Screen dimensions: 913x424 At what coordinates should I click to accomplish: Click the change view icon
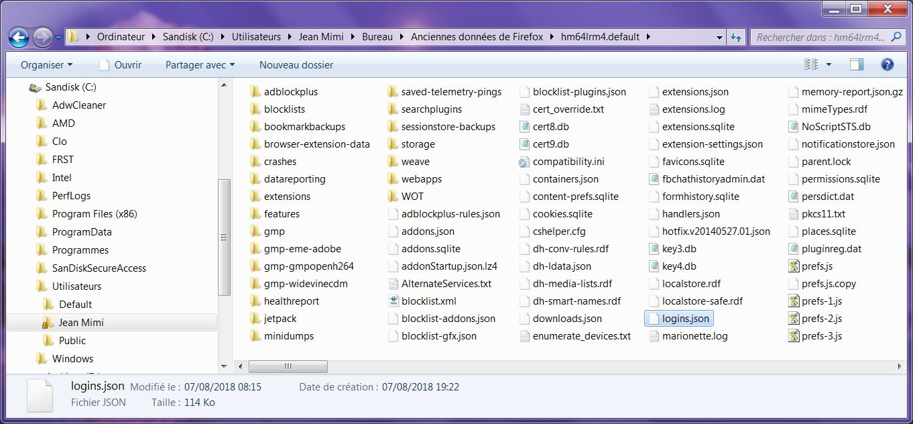811,65
